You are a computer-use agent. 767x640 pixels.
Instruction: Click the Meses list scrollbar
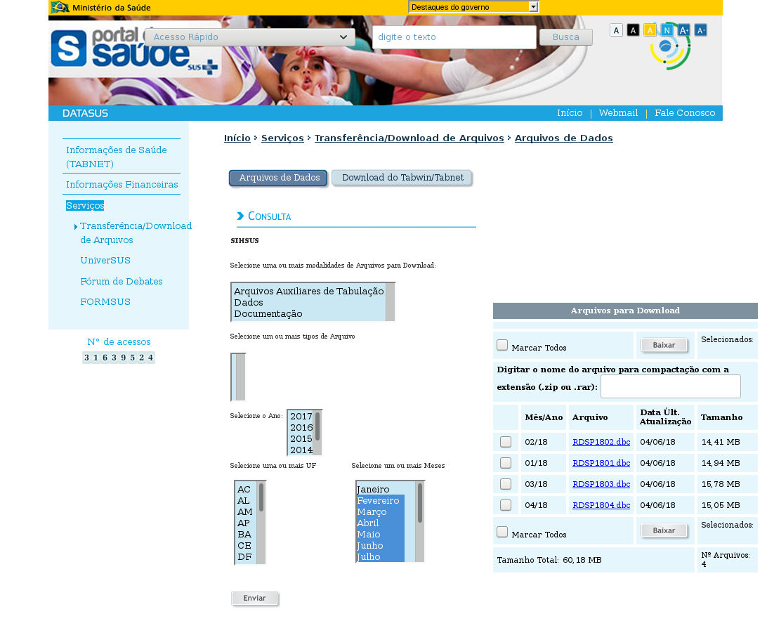point(420,522)
